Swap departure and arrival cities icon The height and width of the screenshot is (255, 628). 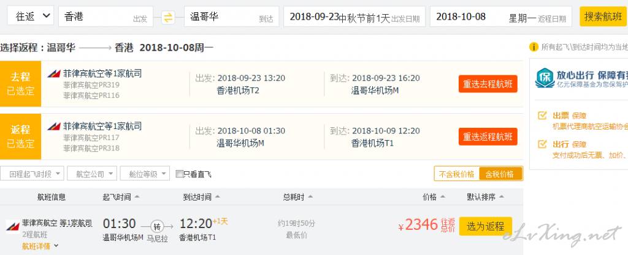[168, 17]
